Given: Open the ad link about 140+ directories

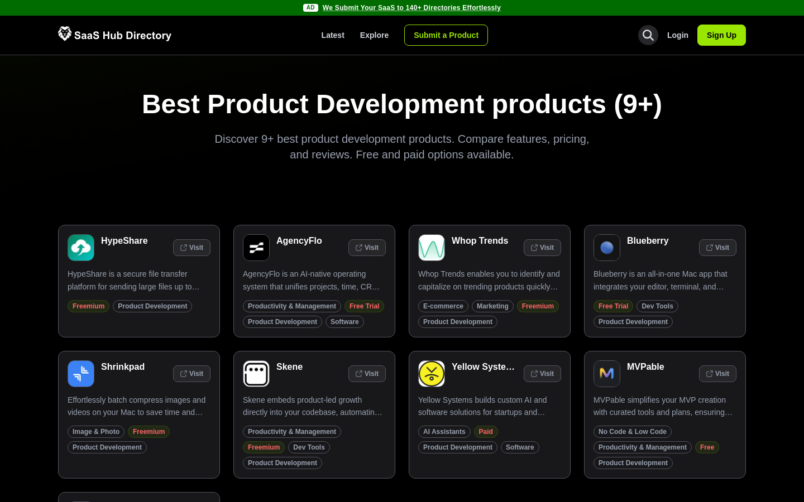Looking at the screenshot, I should [411, 8].
